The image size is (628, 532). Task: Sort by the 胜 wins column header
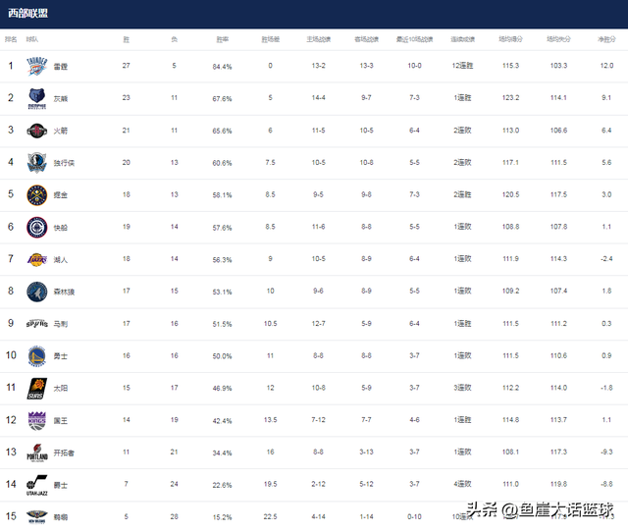[127, 39]
